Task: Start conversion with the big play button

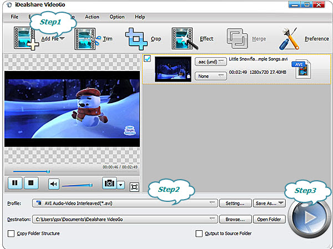Action: point(309,217)
